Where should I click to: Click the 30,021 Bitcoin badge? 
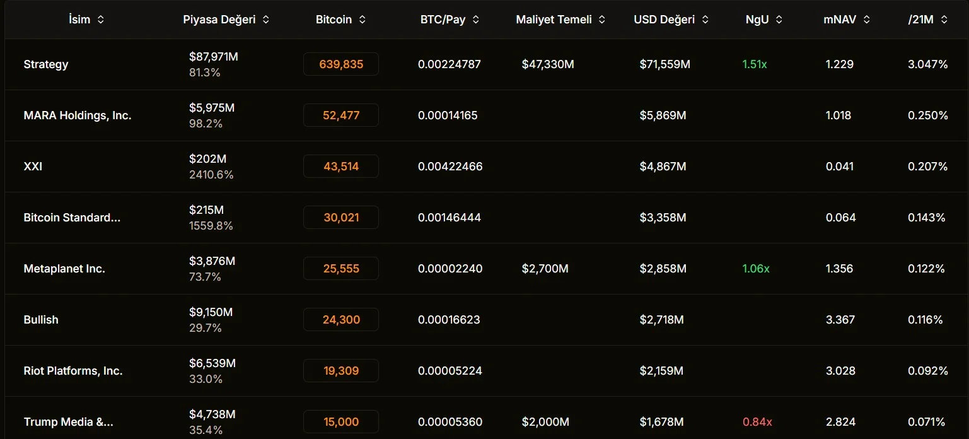click(x=341, y=218)
